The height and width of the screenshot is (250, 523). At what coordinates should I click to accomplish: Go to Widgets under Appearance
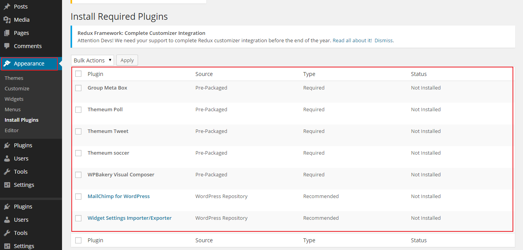pos(14,99)
